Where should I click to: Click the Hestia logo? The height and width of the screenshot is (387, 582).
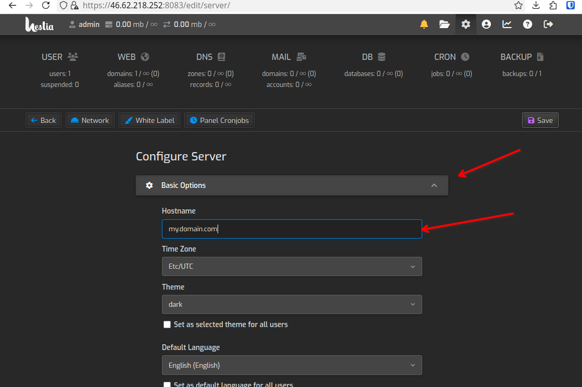39,24
